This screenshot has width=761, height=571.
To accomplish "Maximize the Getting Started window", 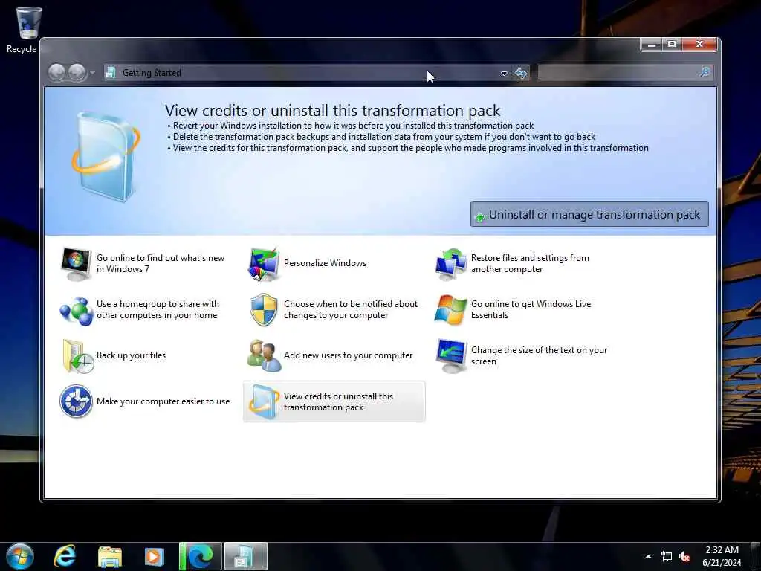I will click(x=672, y=44).
